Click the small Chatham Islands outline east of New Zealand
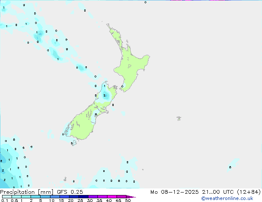This screenshot has width=262, height=202. [179, 118]
